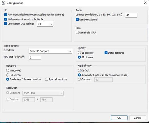Open the Renderer Direct3D Support dropdown

tap(50, 51)
